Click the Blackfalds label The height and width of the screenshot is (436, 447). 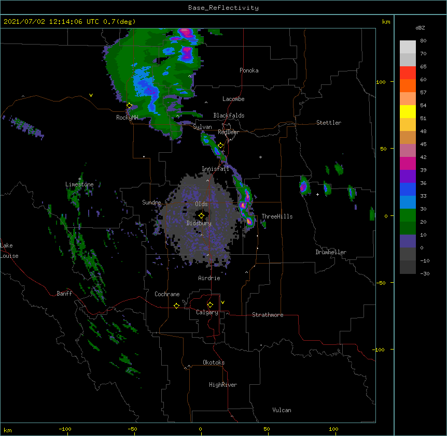pos(229,115)
